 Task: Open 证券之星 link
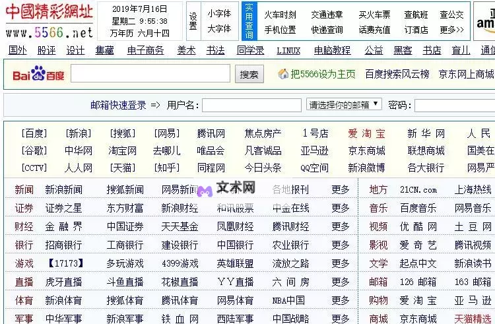[63, 208]
